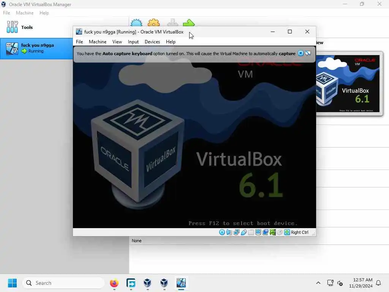Screen dimensions: 389x292
Task: Click the network icon in system tray
Action: (x=330, y=283)
